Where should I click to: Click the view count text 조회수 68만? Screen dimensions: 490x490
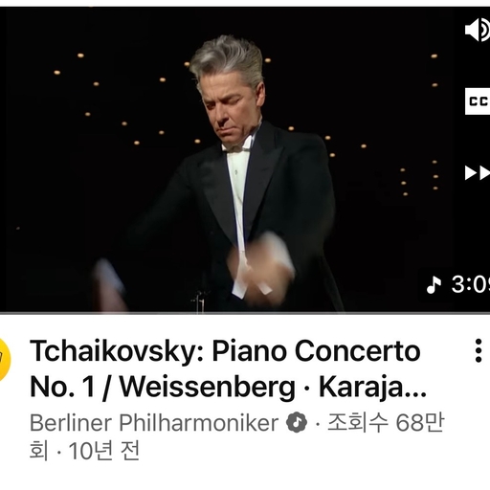coord(386,422)
